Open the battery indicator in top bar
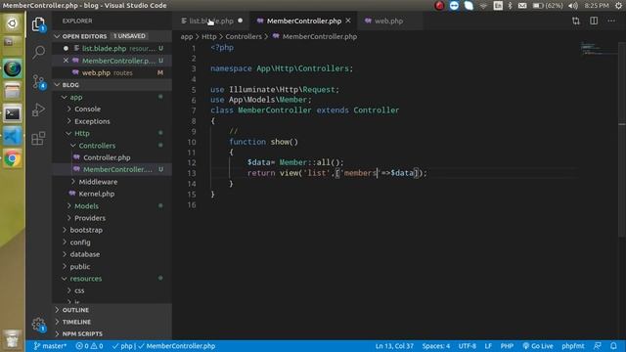 pos(548,6)
